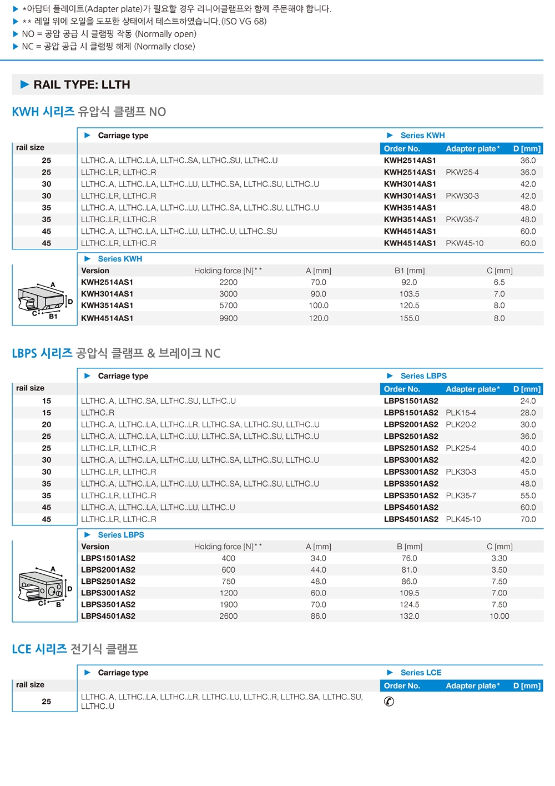Click version LBPS3001AS2 in Series LBPS specs
The image size is (555, 786).
(108, 593)
